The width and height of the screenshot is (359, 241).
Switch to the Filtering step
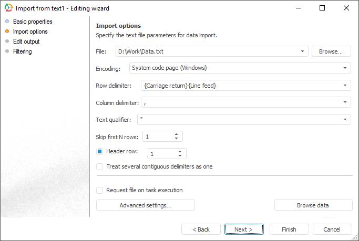pyautogui.click(x=23, y=51)
